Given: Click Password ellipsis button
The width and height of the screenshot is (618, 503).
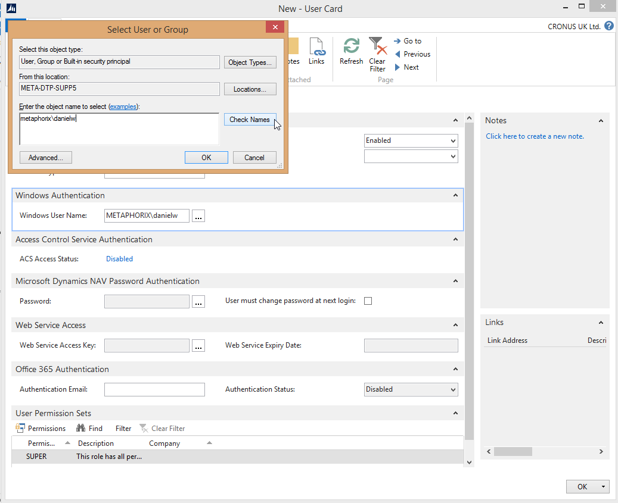Looking at the screenshot, I should click(x=198, y=301).
